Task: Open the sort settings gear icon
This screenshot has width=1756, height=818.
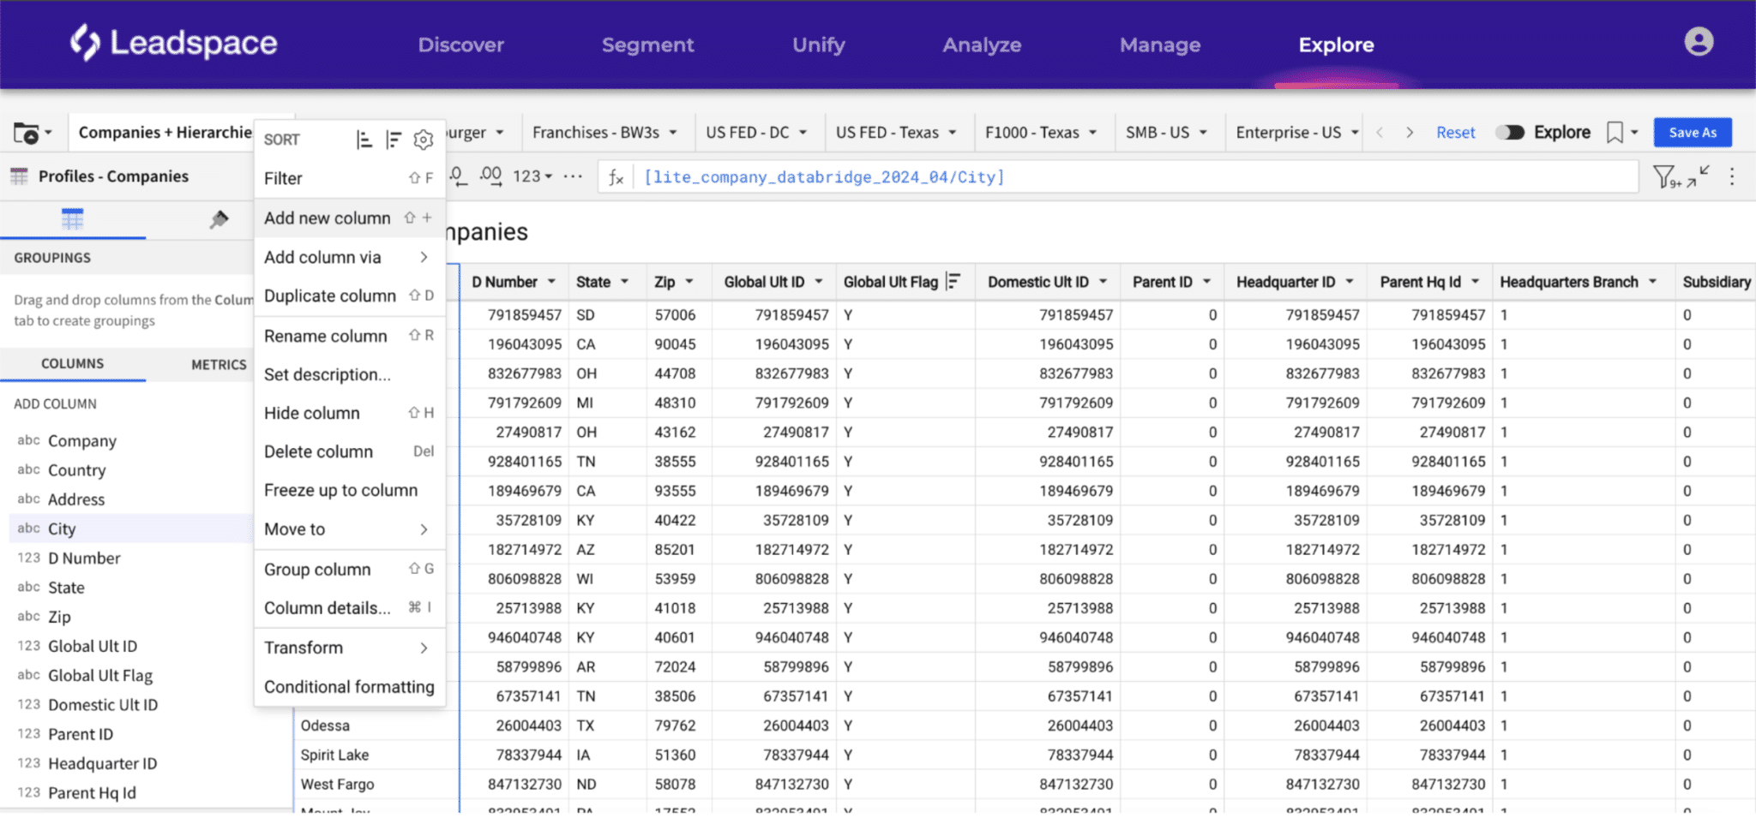Action: tap(423, 139)
